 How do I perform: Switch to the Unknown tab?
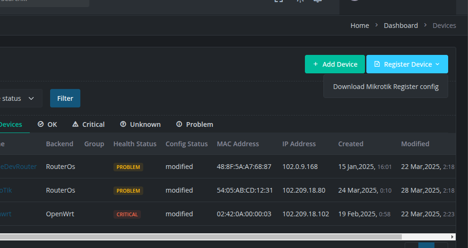click(140, 124)
